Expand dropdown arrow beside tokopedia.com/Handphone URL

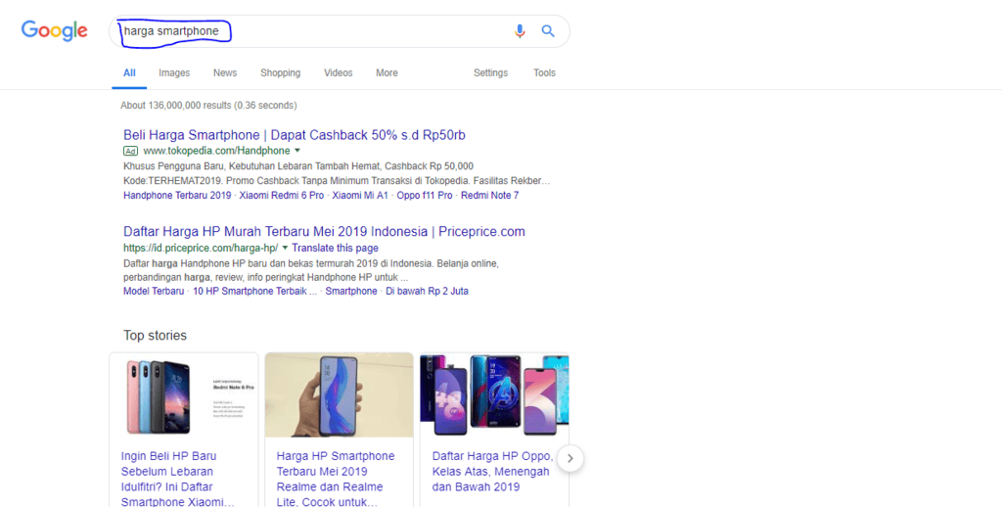pyautogui.click(x=297, y=151)
